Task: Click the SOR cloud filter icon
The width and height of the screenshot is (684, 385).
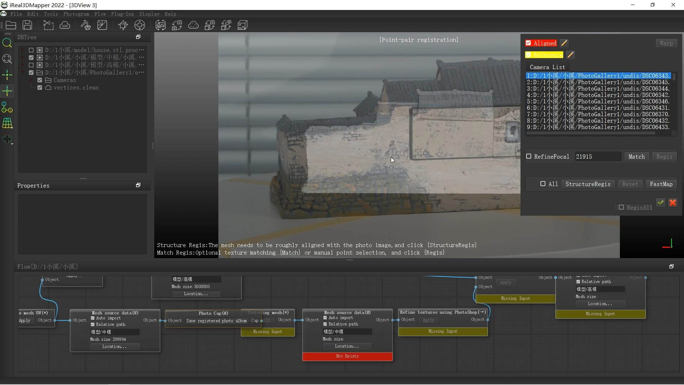Action: [x=65, y=25]
